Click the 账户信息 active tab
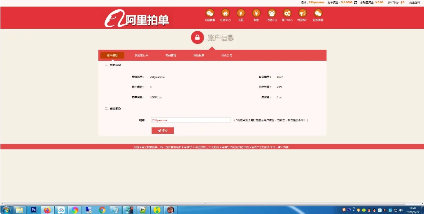This screenshot has height=214, width=424. point(112,55)
